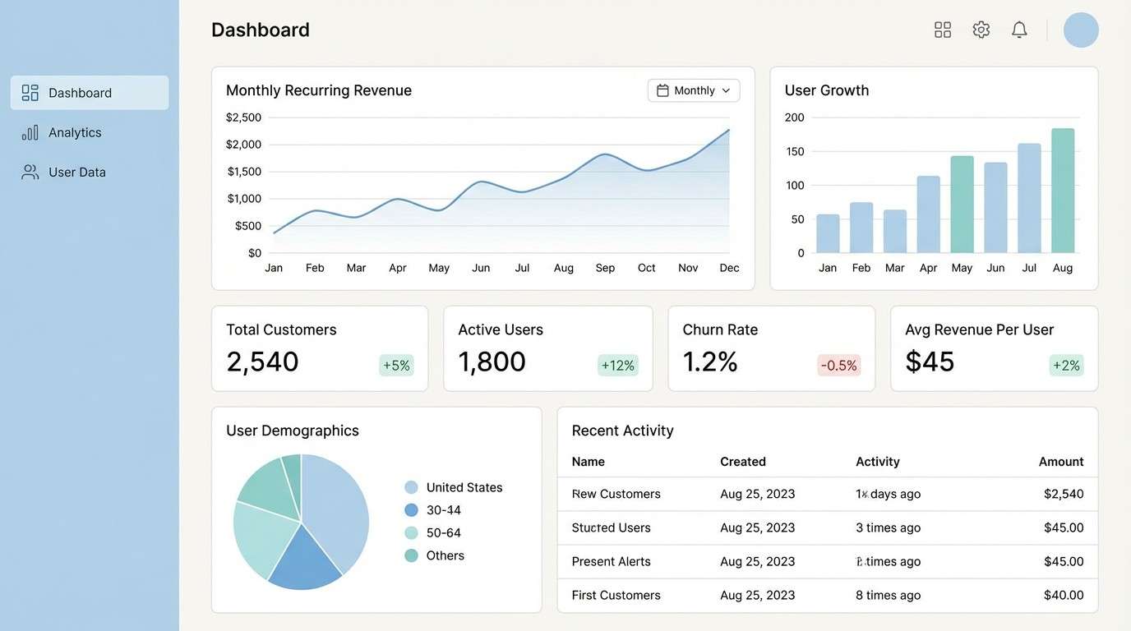Check notifications via the bell icon
The height and width of the screenshot is (631, 1131).
pyautogui.click(x=1018, y=28)
